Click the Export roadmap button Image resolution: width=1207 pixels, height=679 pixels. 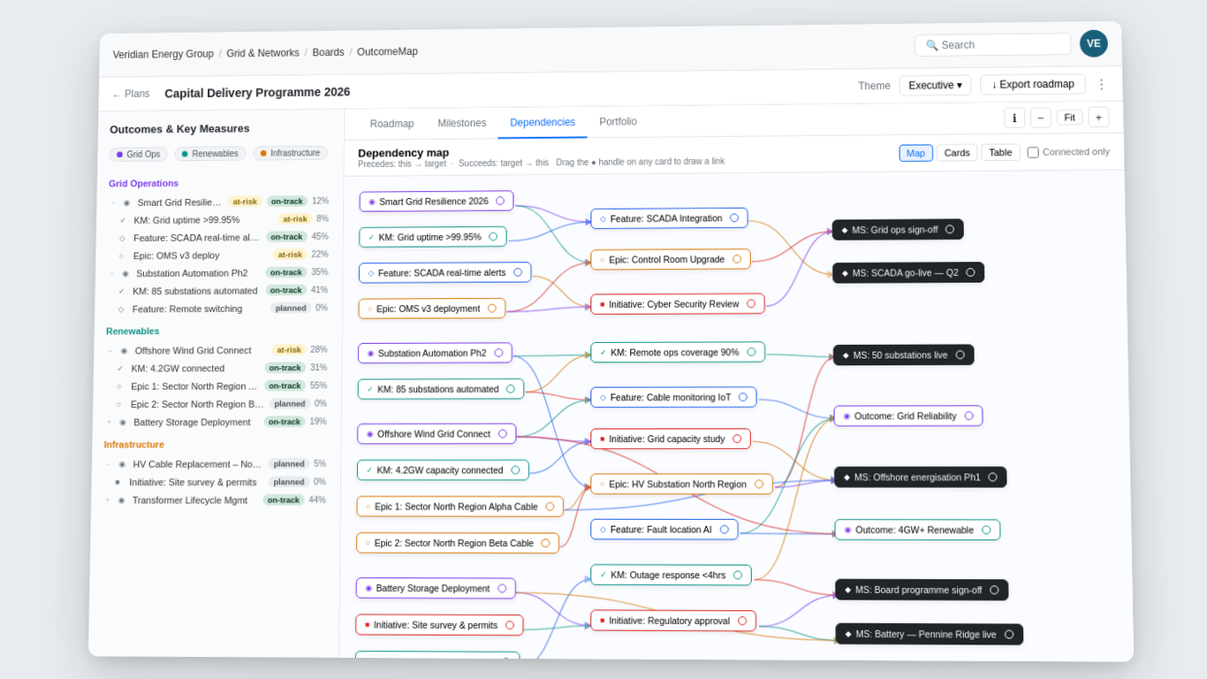tap(1032, 84)
